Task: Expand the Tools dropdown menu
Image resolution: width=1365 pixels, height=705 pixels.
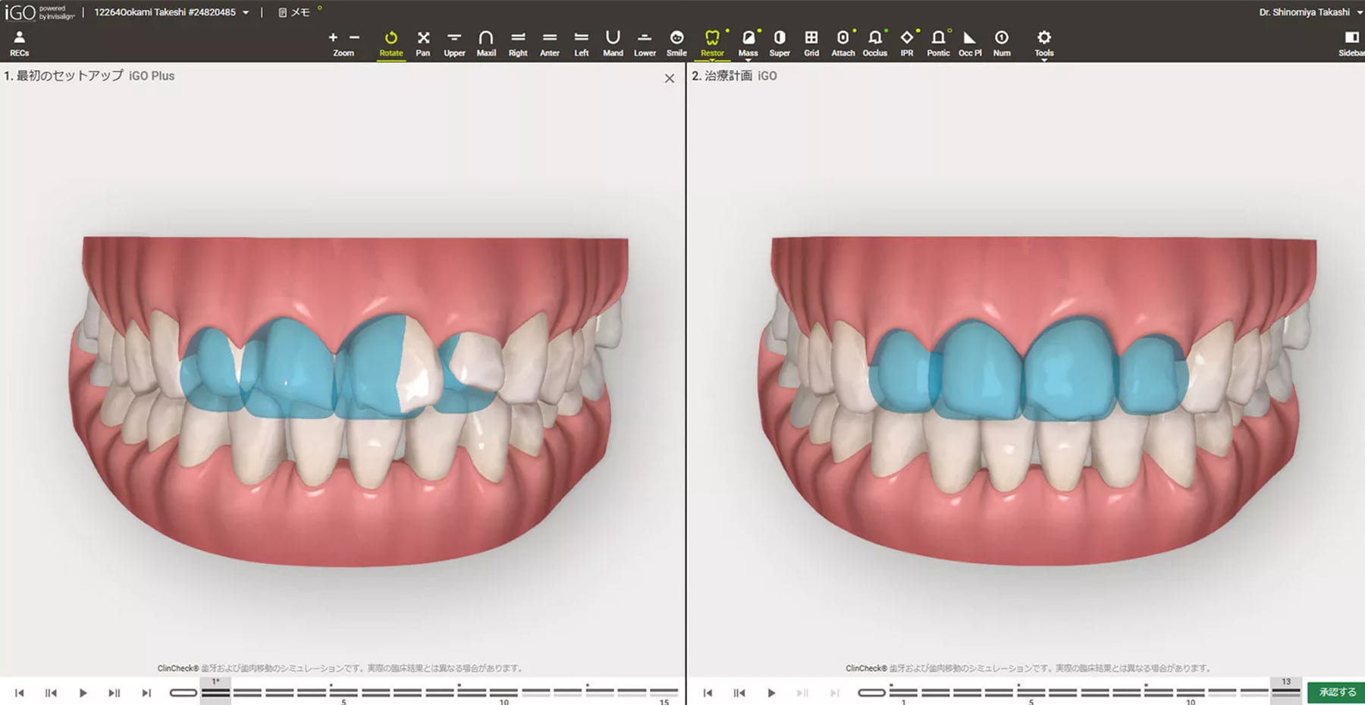Action: tap(1043, 44)
